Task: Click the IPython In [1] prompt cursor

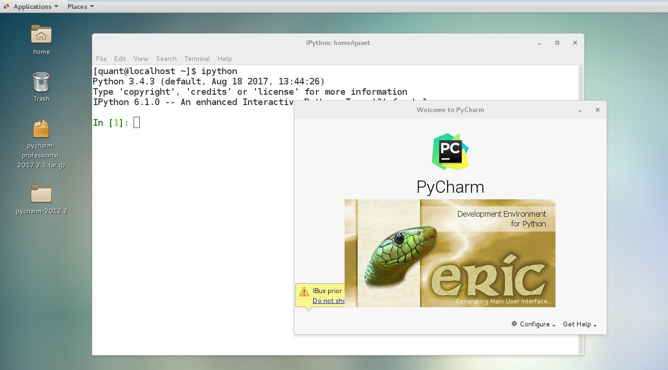Action: coord(136,123)
